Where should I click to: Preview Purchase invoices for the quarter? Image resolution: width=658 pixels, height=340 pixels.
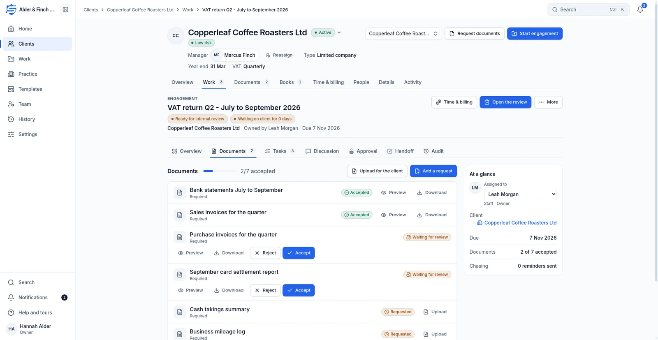point(190,253)
